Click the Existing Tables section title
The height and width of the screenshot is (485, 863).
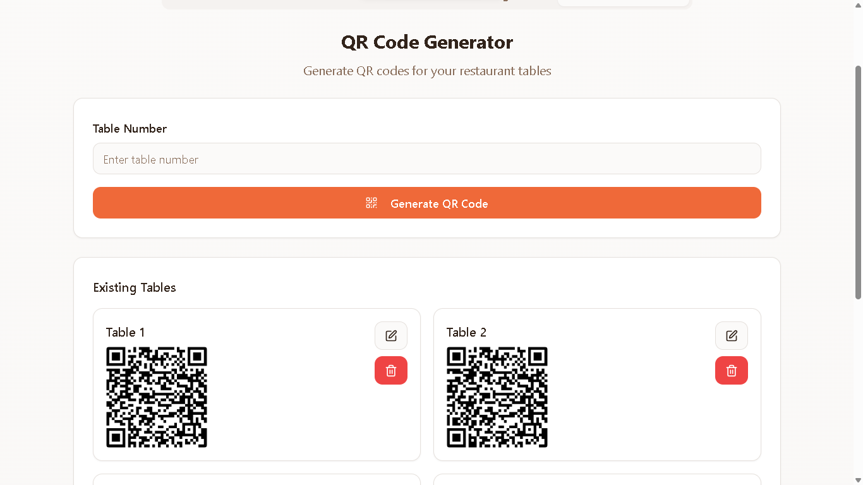(x=135, y=288)
